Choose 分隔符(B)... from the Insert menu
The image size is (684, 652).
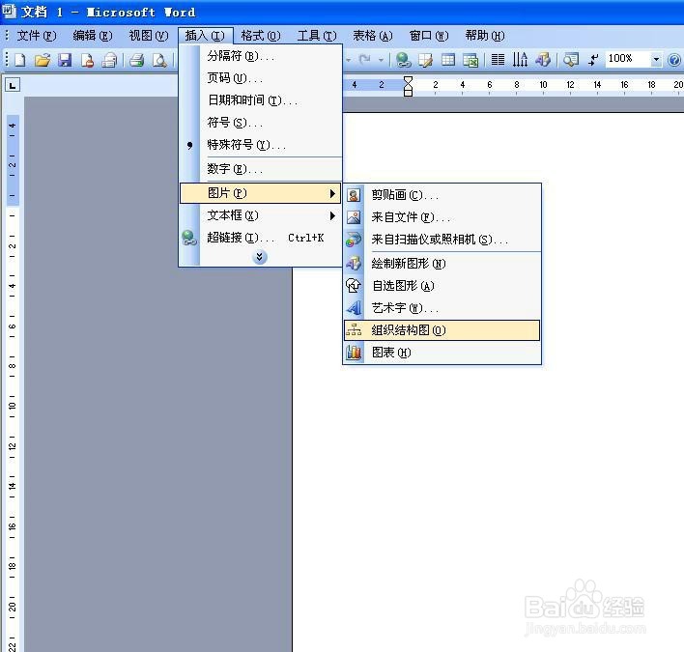tap(261, 56)
